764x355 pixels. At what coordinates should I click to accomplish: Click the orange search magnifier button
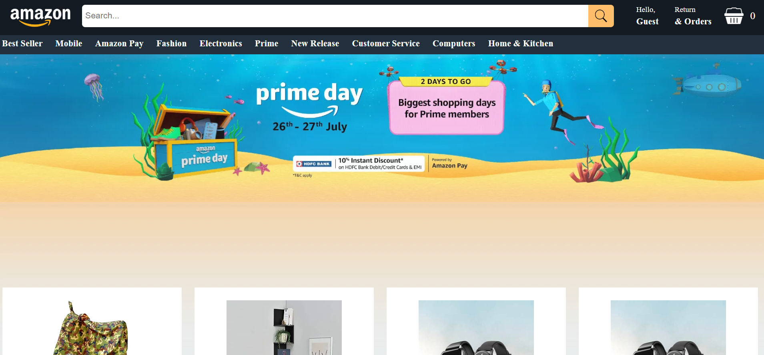(601, 16)
